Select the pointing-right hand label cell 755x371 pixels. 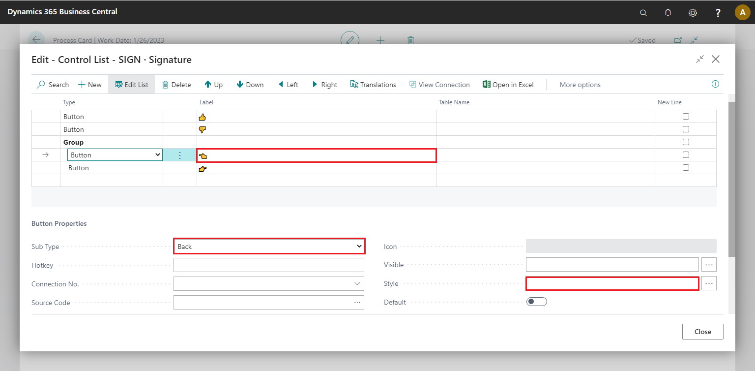317,168
